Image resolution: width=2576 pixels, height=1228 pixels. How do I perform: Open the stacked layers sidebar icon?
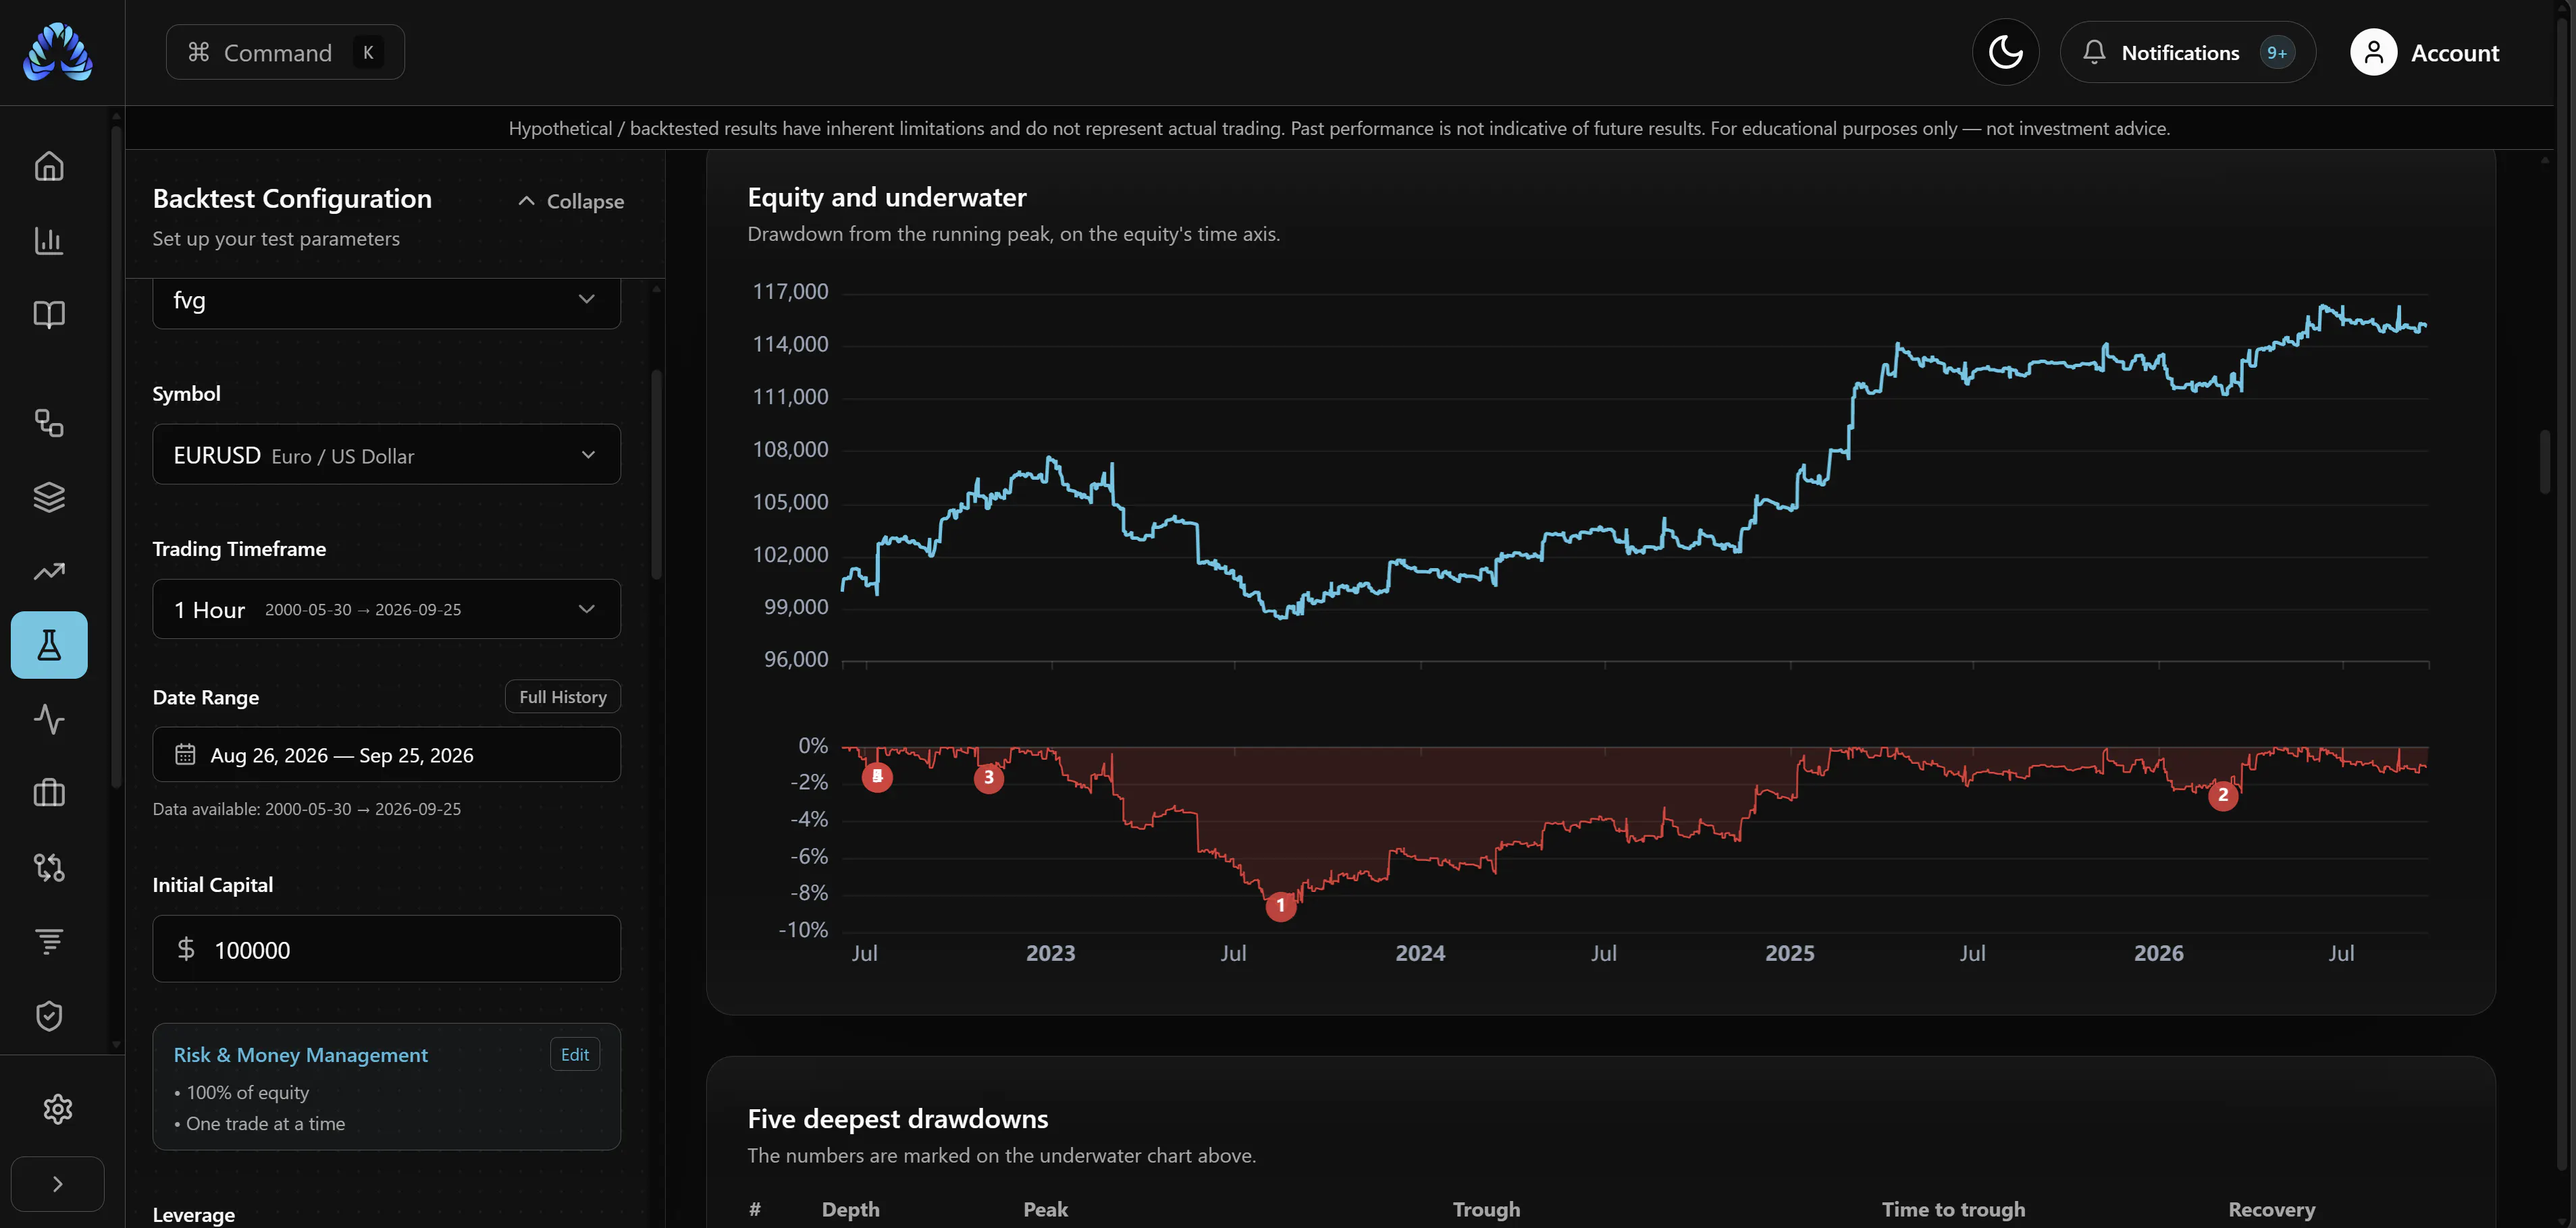point(49,497)
